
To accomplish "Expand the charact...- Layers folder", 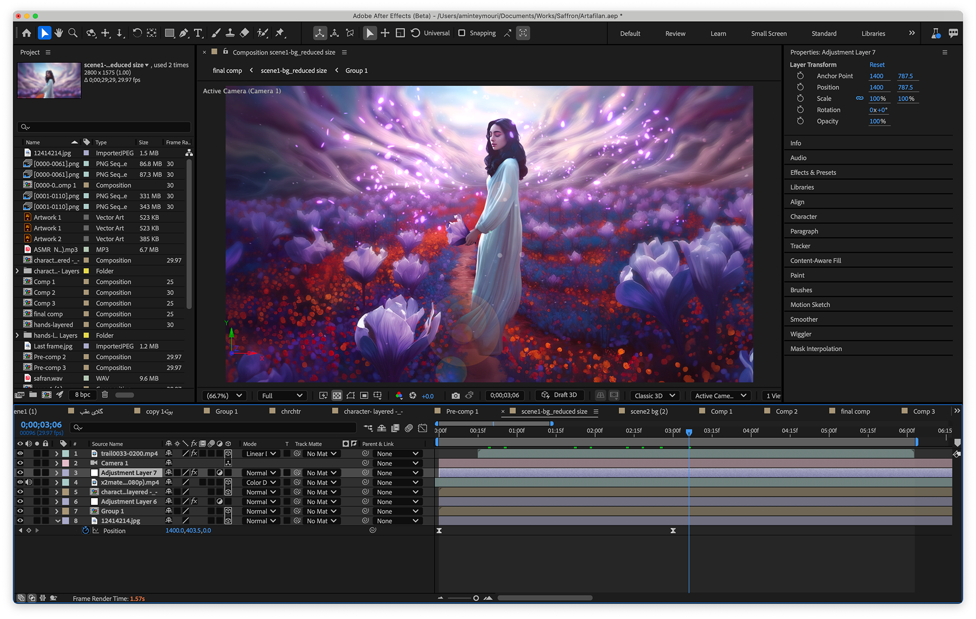I will (x=17, y=271).
